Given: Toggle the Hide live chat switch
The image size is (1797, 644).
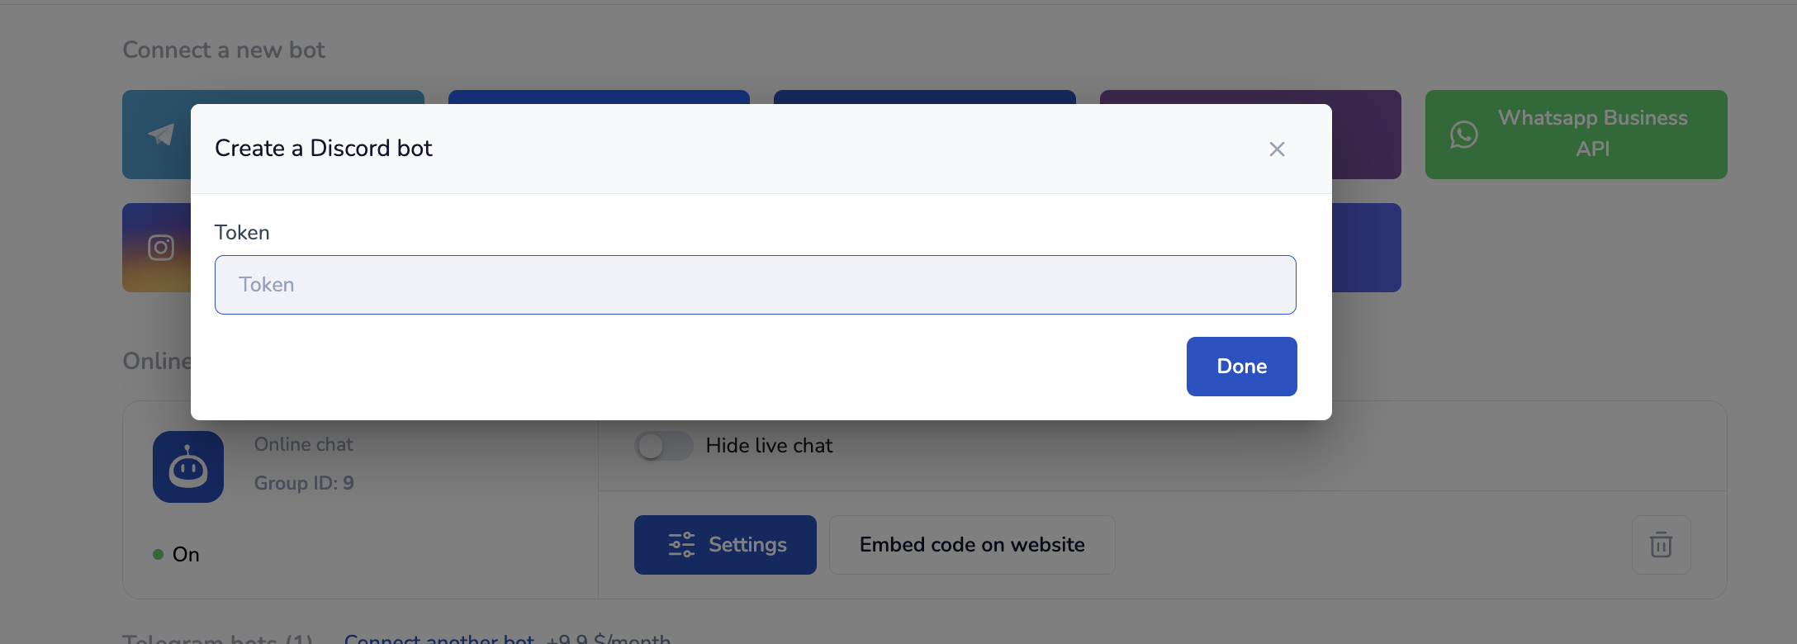Looking at the screenshot, I should click(663, 446).
